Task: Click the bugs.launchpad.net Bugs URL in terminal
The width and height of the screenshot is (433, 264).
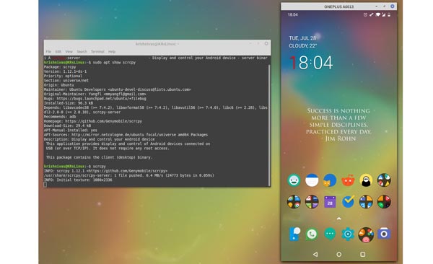Action: pyautogui.click(x=101, y=99)
